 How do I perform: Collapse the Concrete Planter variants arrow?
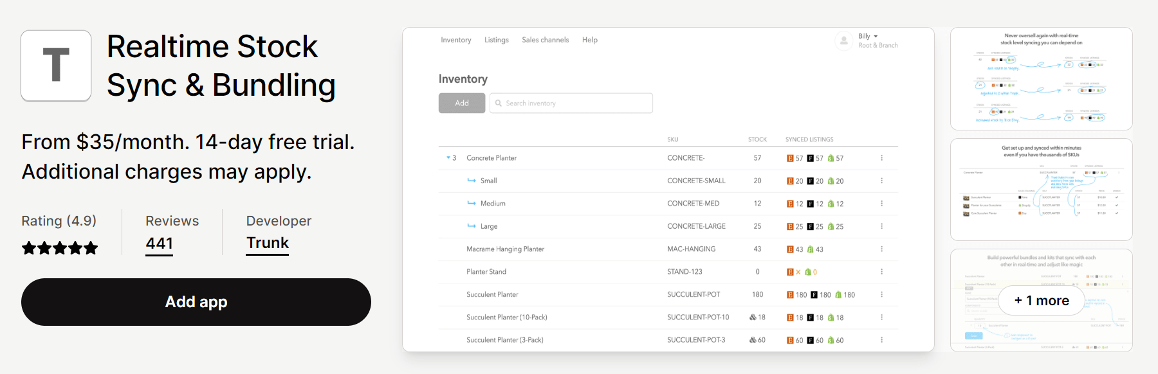tap(448, 158)
